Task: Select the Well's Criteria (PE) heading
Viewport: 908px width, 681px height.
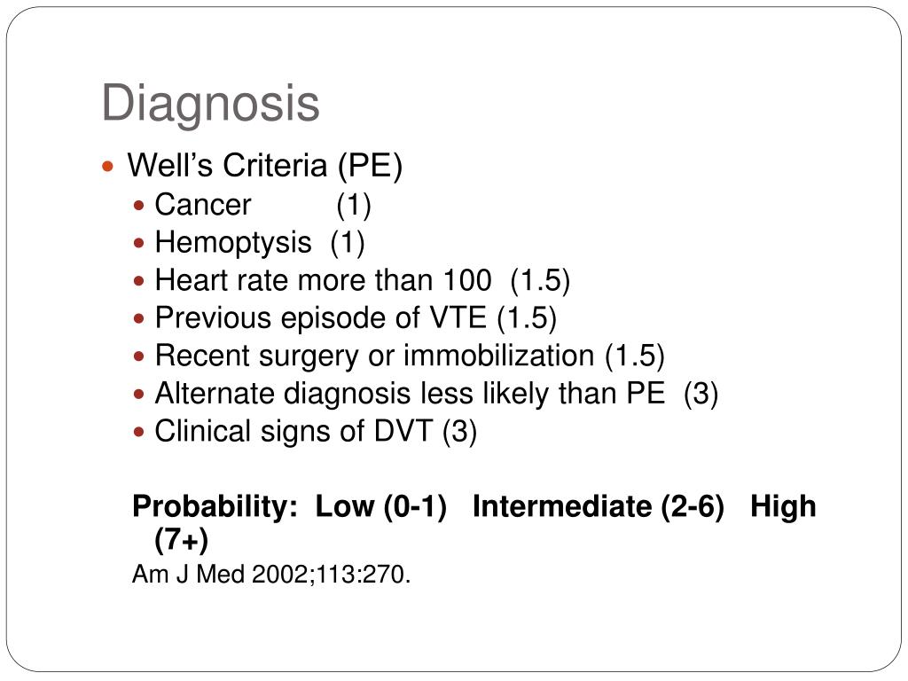Action: coord(264,166)
